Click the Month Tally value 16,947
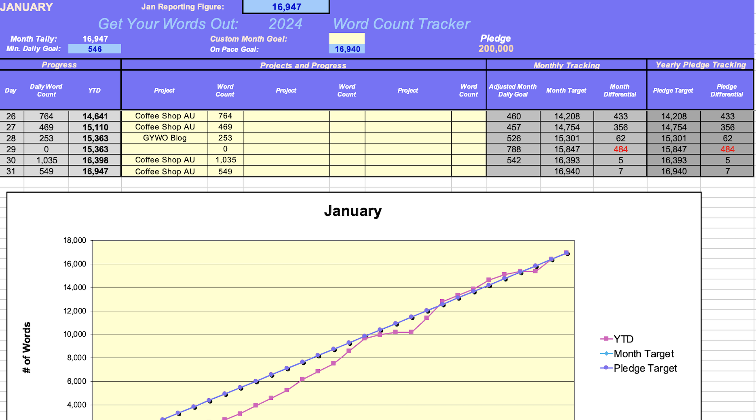756x420 pixels. [95, 39]
